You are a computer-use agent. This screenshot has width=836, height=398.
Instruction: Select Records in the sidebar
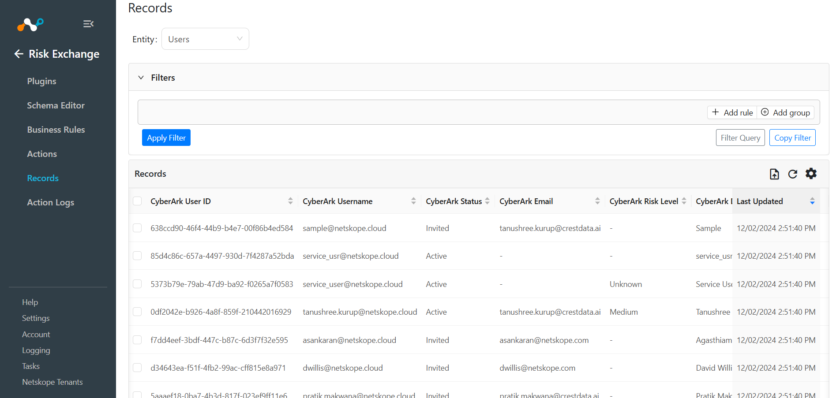[x=43, y=178]
